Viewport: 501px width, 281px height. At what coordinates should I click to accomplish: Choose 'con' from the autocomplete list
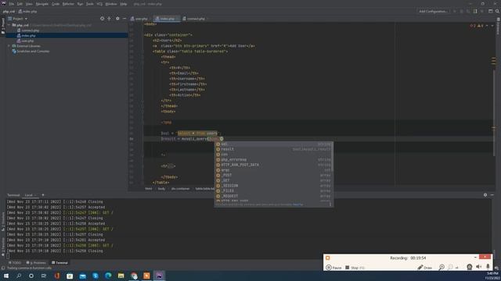[274, 155]
